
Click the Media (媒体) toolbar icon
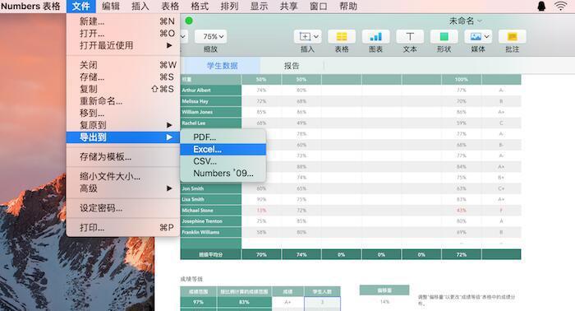(x=478, y=37)
